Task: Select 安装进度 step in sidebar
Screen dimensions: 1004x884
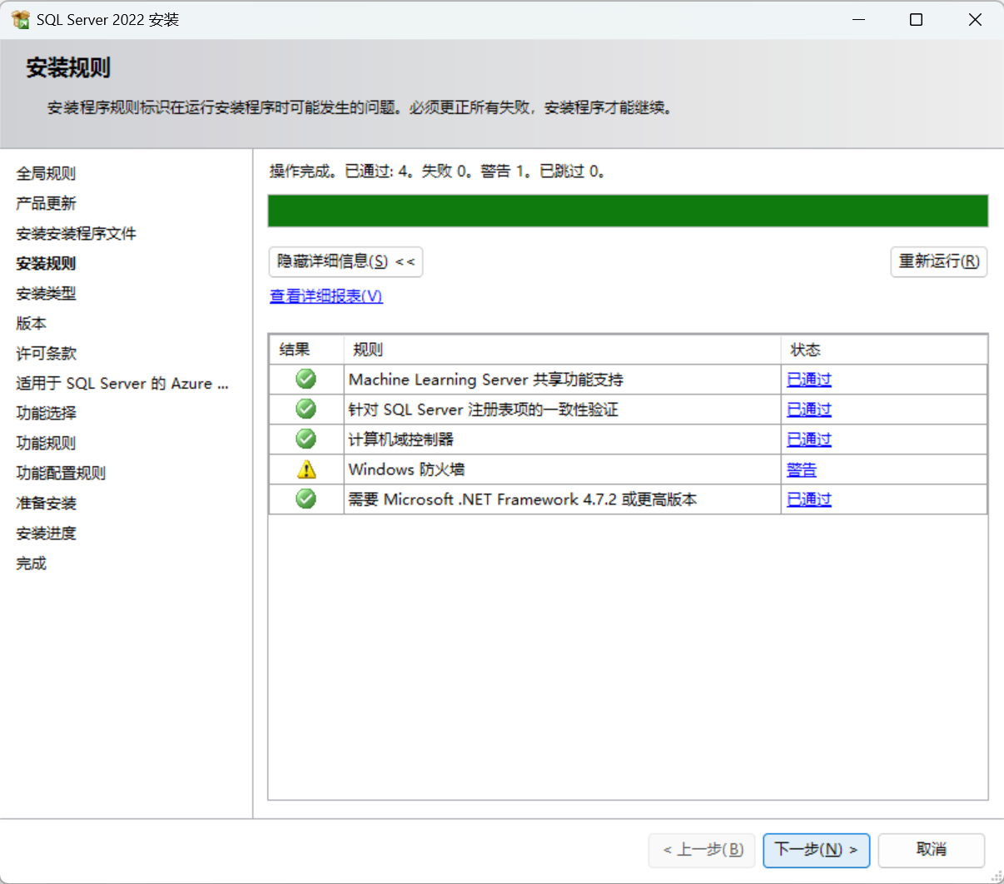Action: pyautogui.click(x=46, y=533)
